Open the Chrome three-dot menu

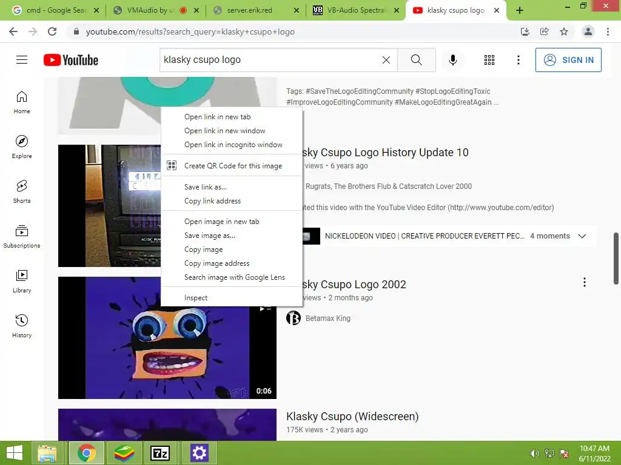coord(608,31)
